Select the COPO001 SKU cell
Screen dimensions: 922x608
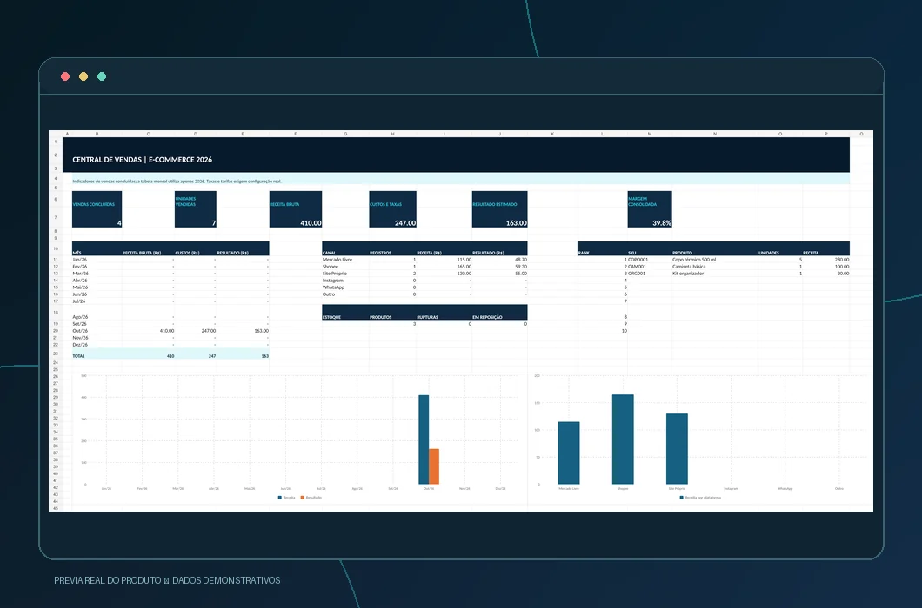(638, 260)
